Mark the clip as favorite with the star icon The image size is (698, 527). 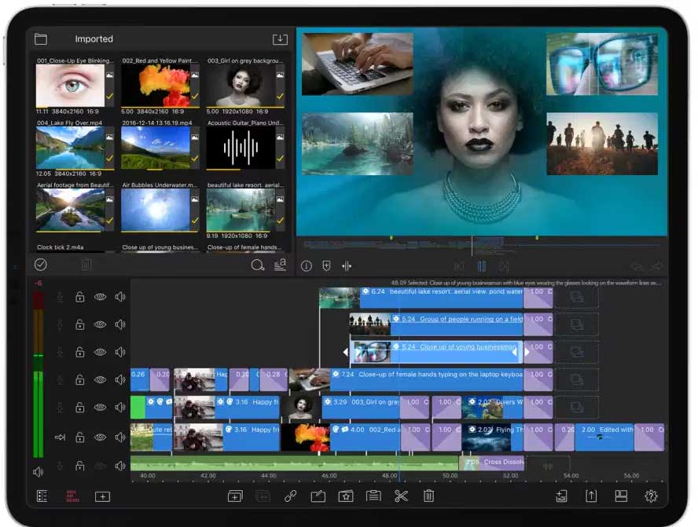coord(345,496)
